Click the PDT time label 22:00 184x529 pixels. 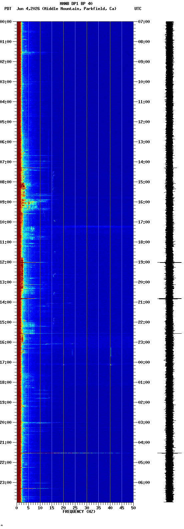6,463
